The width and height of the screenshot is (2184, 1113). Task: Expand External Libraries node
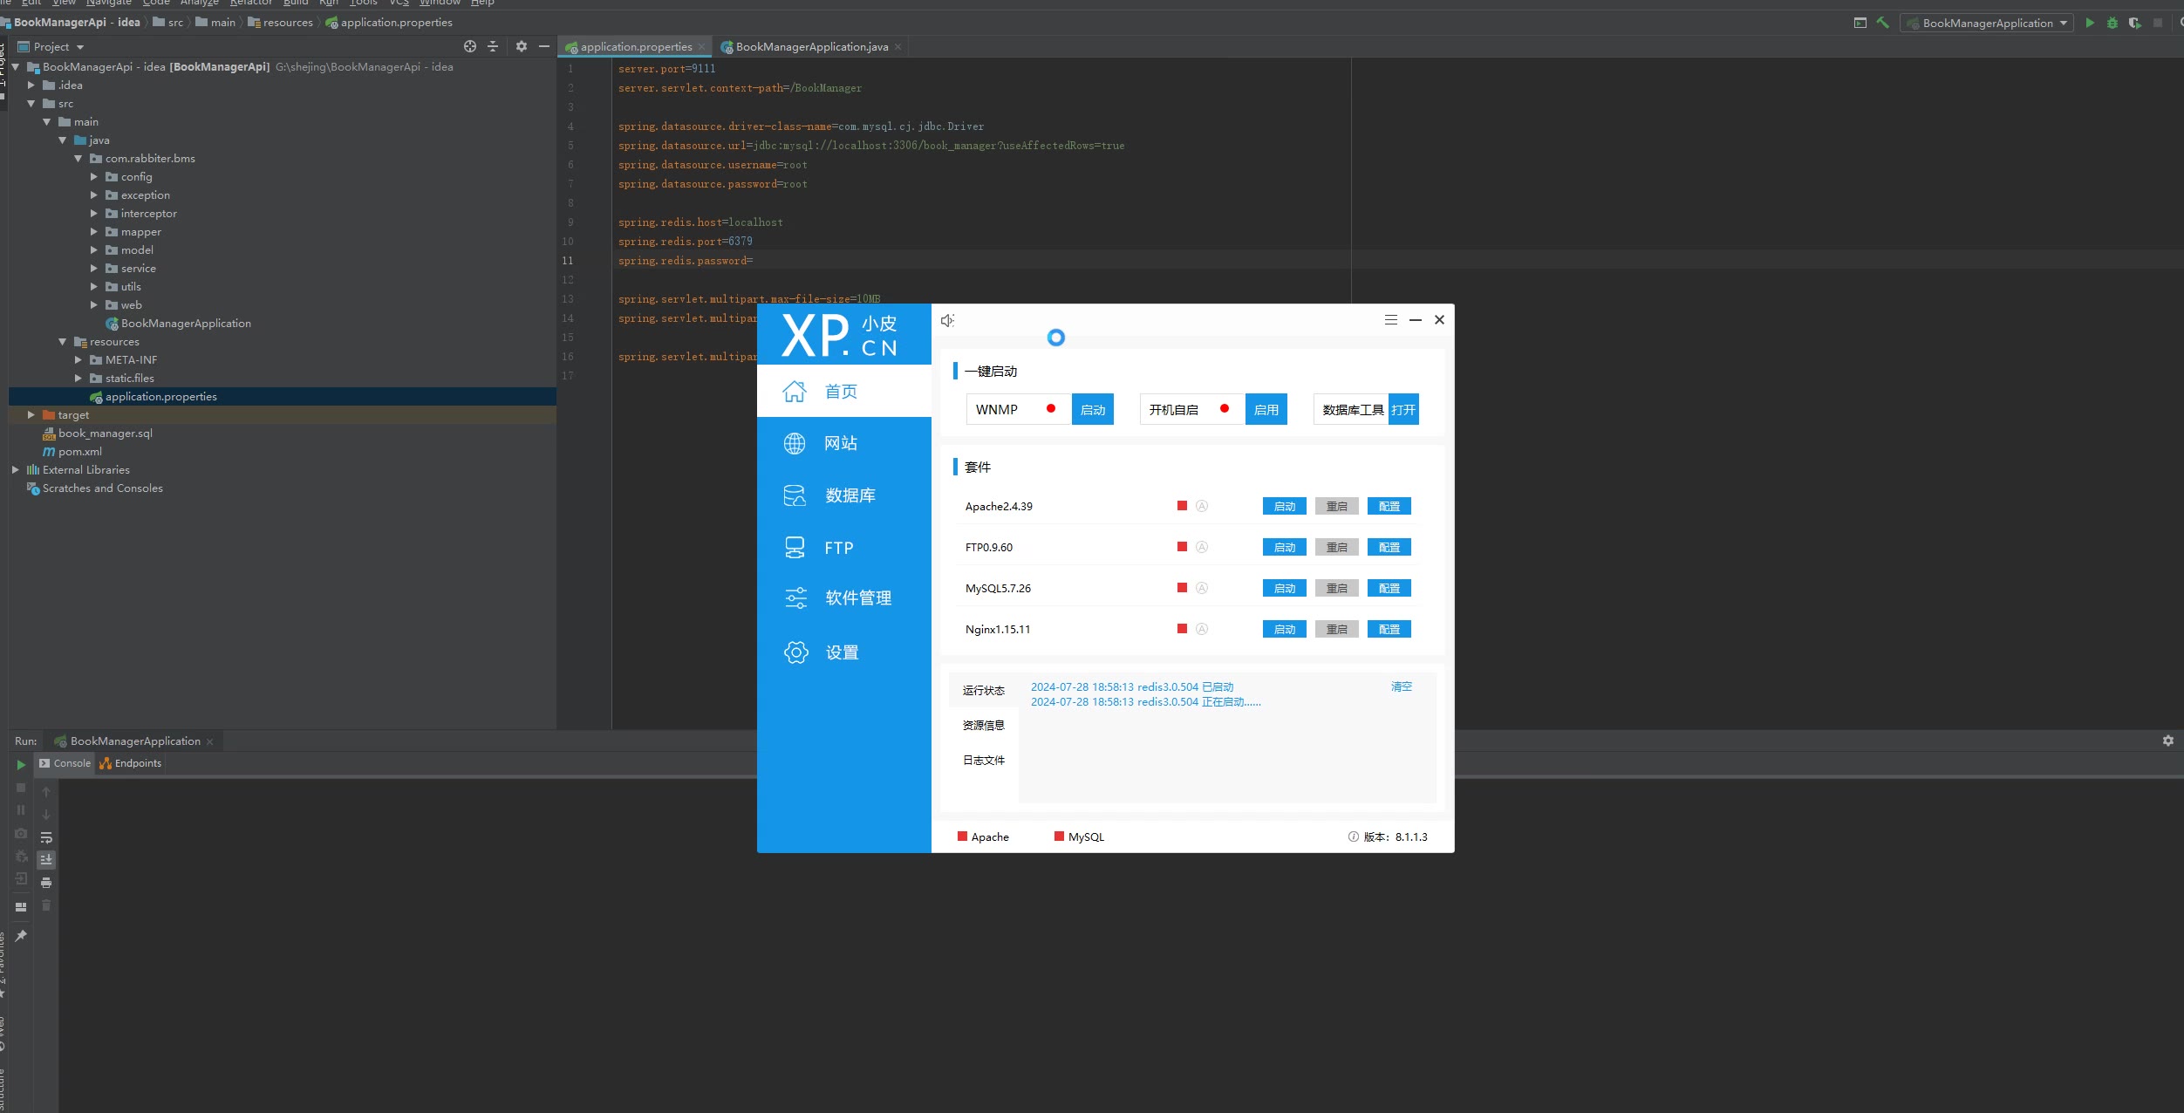pos(16,470)
